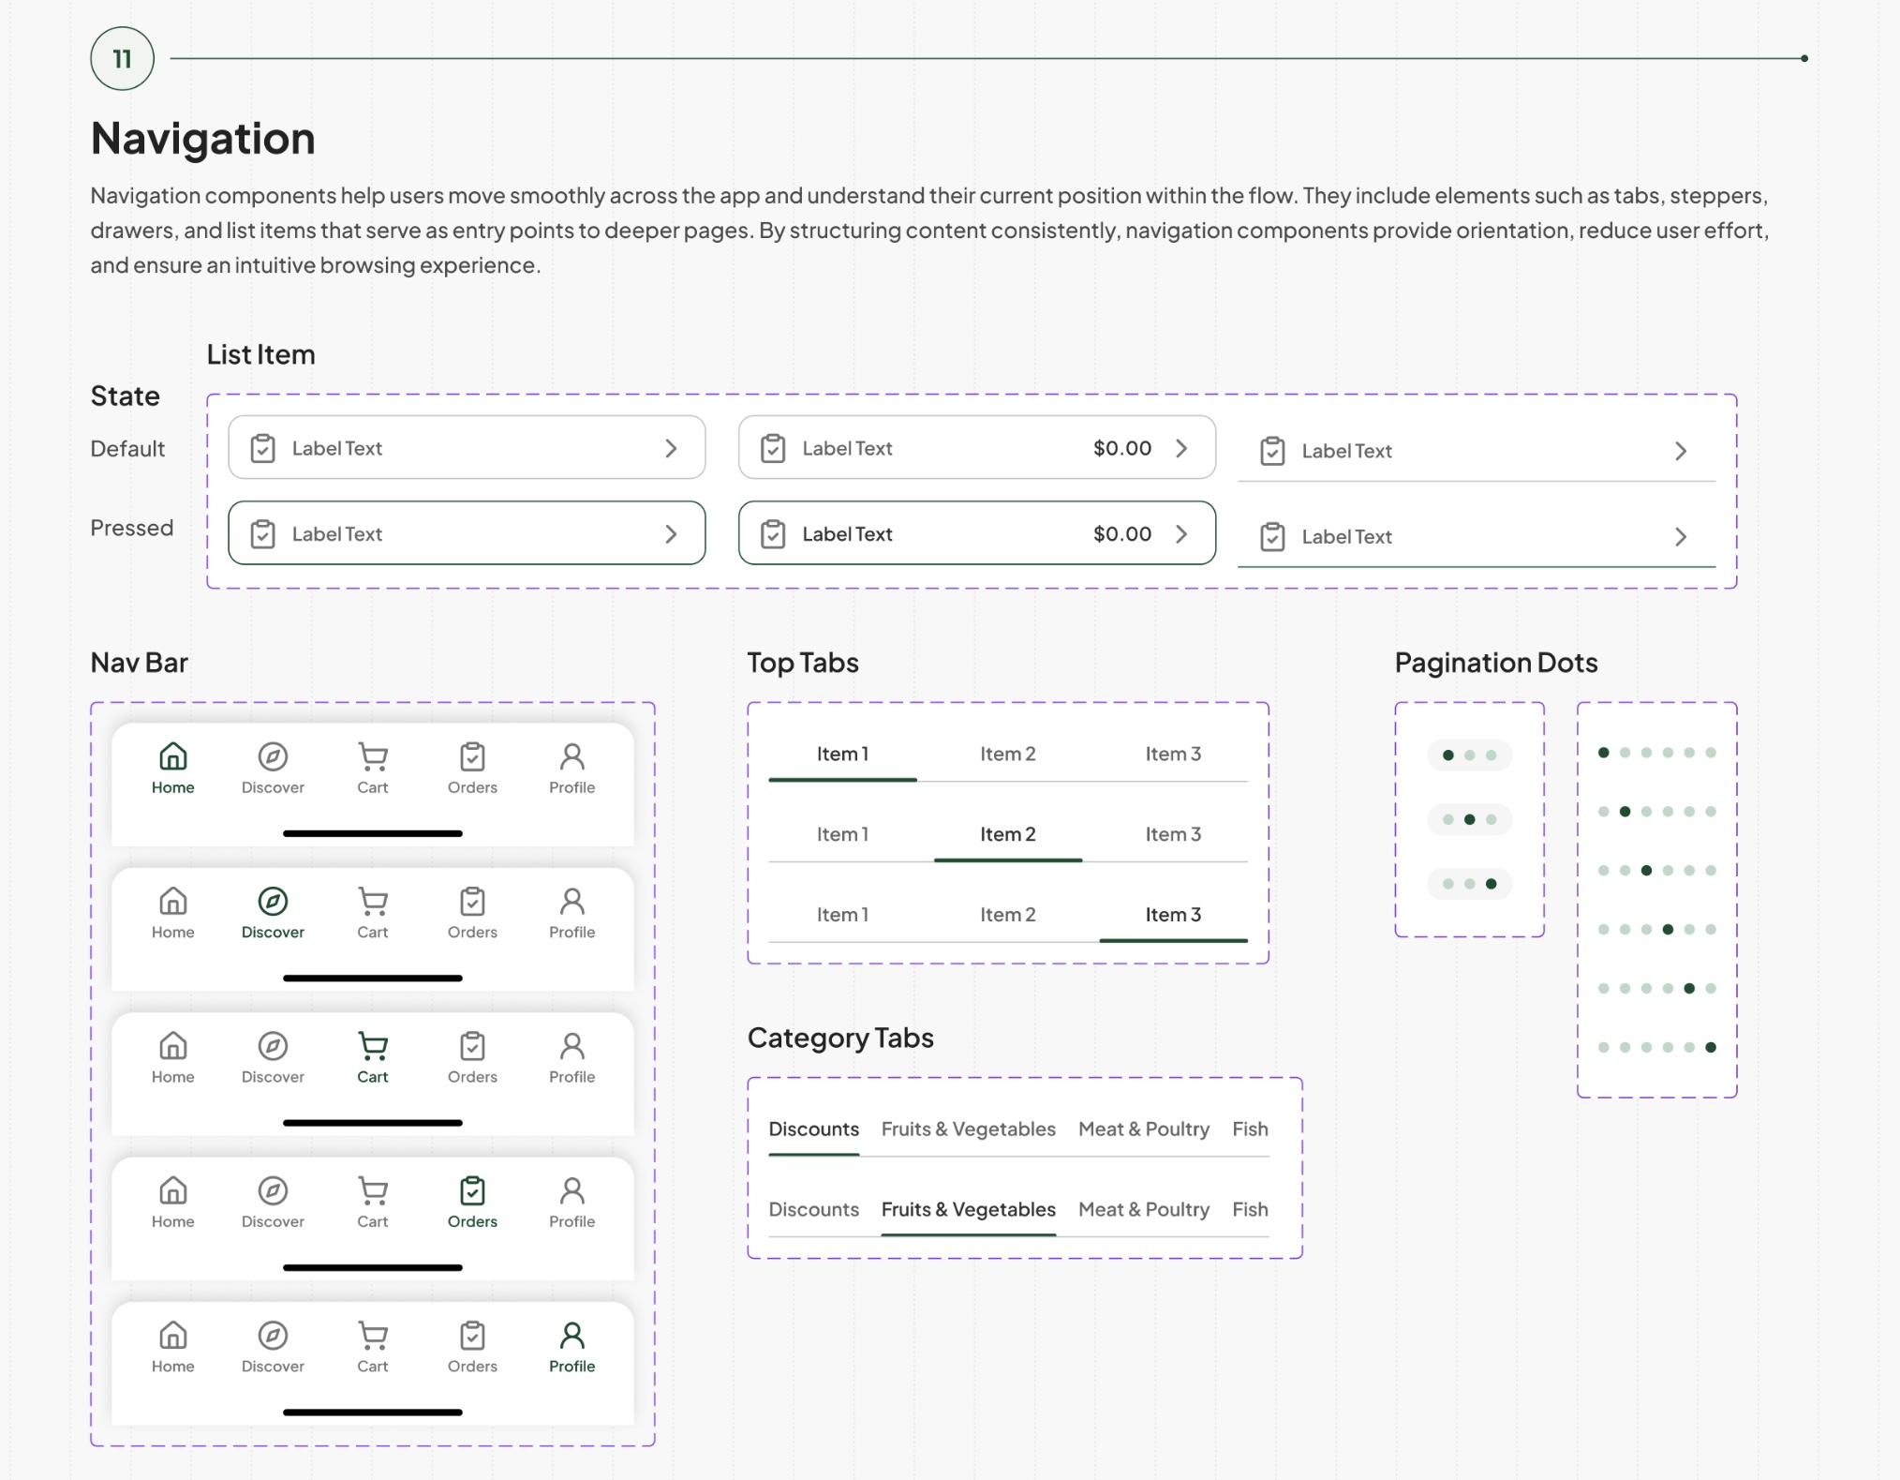Click the dark last dot in six-dot pagination
Viewport: 1900px width, 1480px height.
point(1711,1047)
